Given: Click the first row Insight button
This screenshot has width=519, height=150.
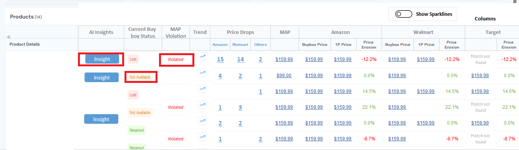Looking at the screenshot, I should [102, 59].
